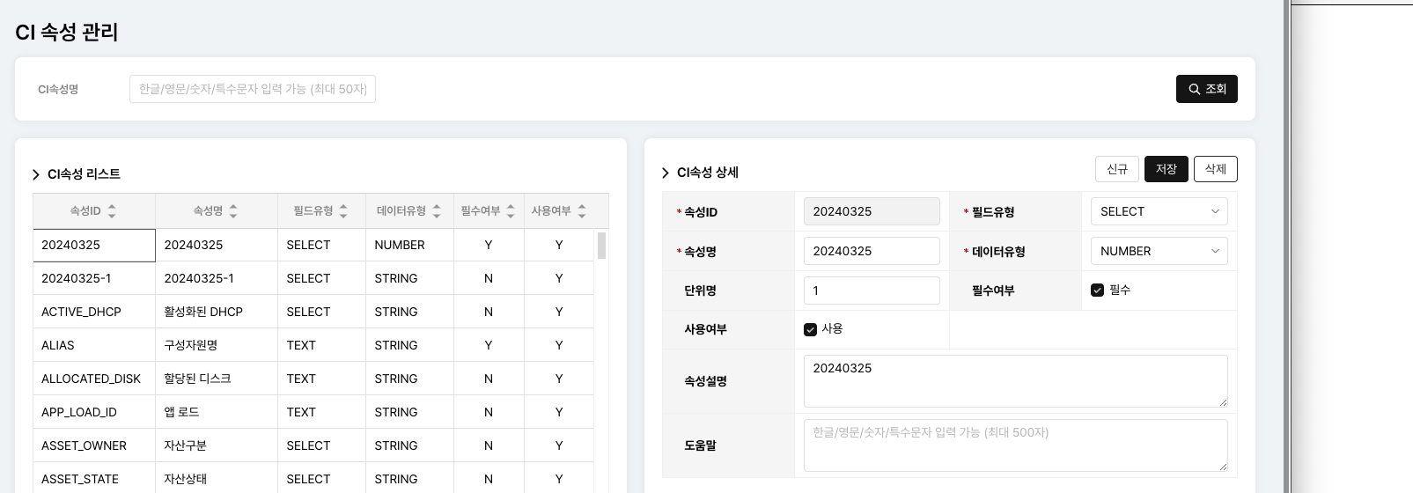Click the 도움말 text area
This screenshot has height=493, width=1413.
(1015, 445)
